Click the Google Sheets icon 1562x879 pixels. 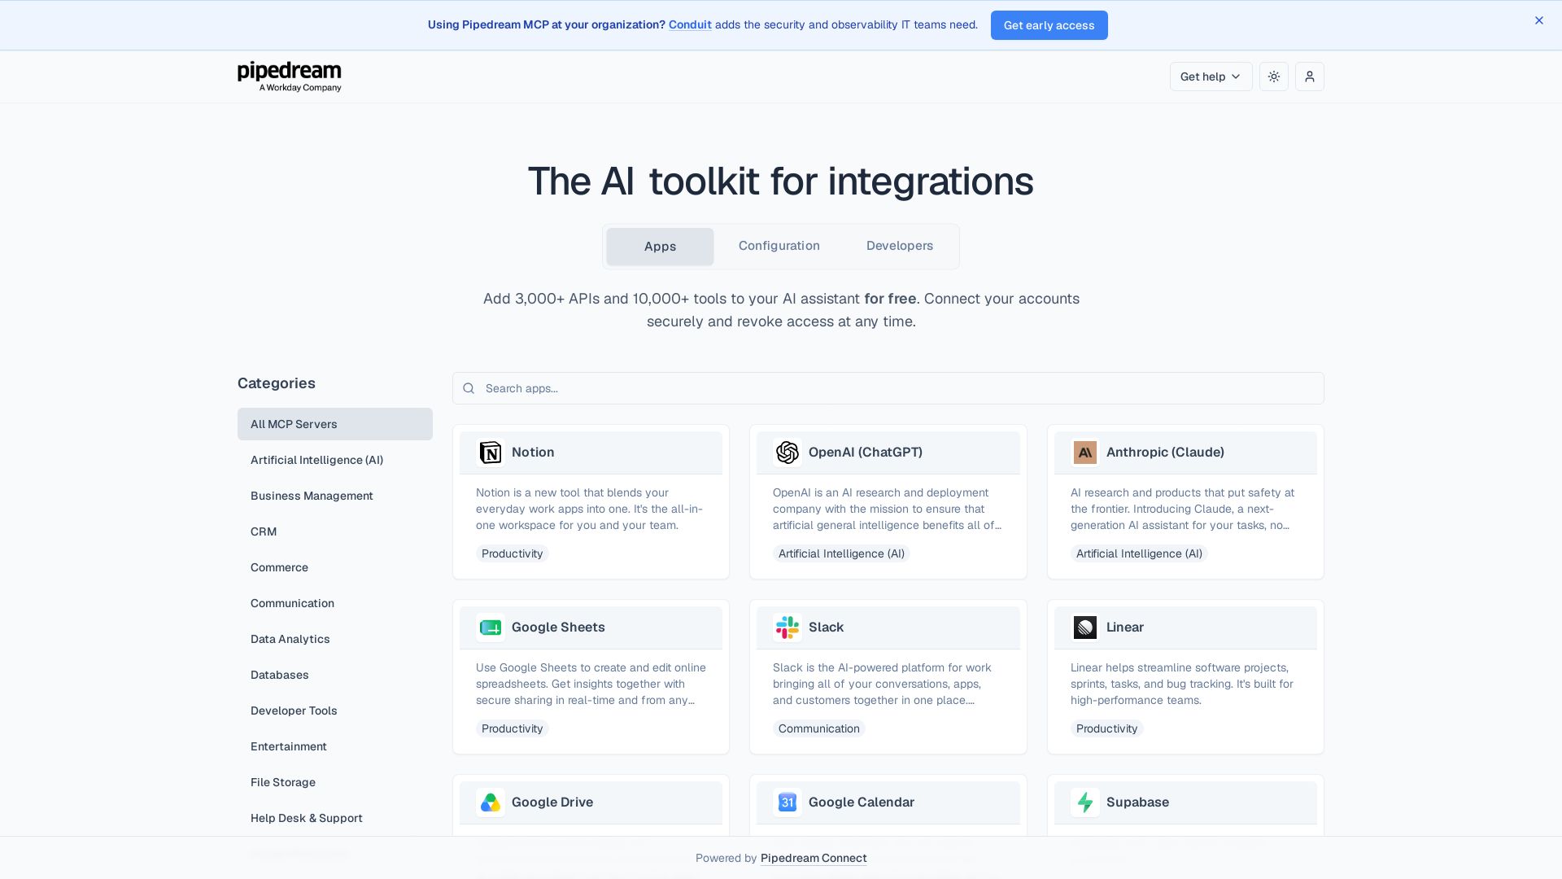coord(491,628)
